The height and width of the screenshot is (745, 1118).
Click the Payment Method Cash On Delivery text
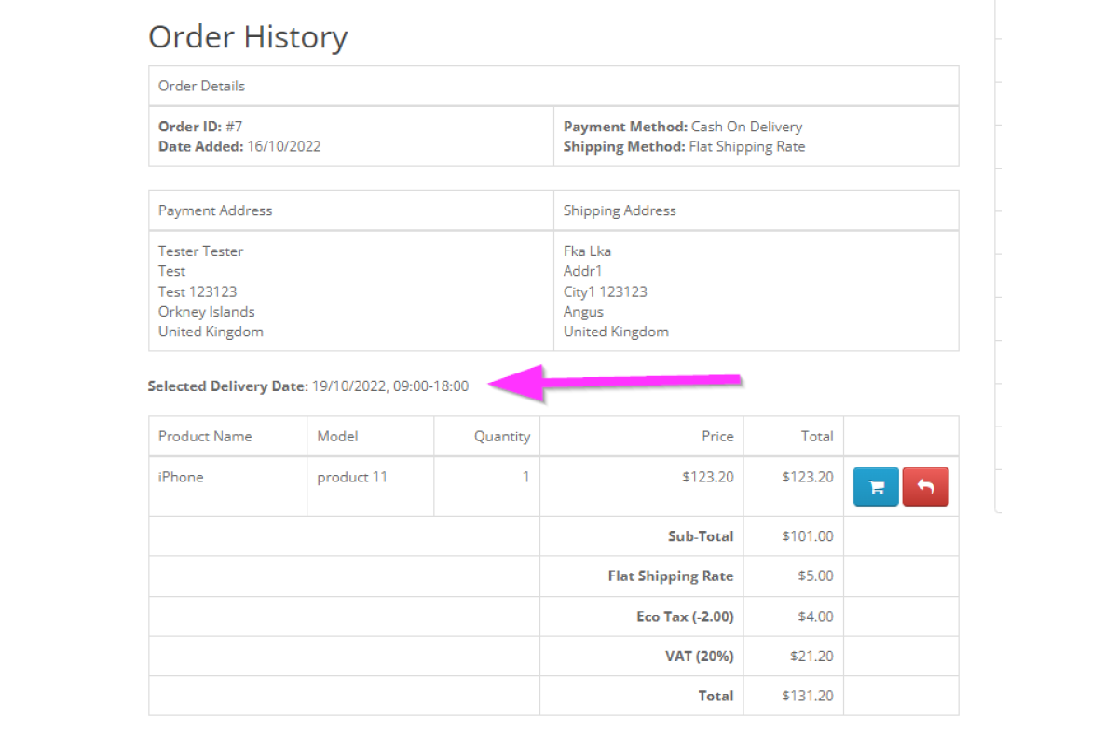pos(682,127)
